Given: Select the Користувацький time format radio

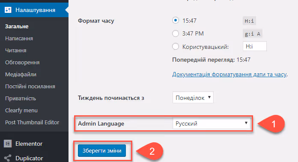Looking at the screenshot, I should tap(176, 46).
